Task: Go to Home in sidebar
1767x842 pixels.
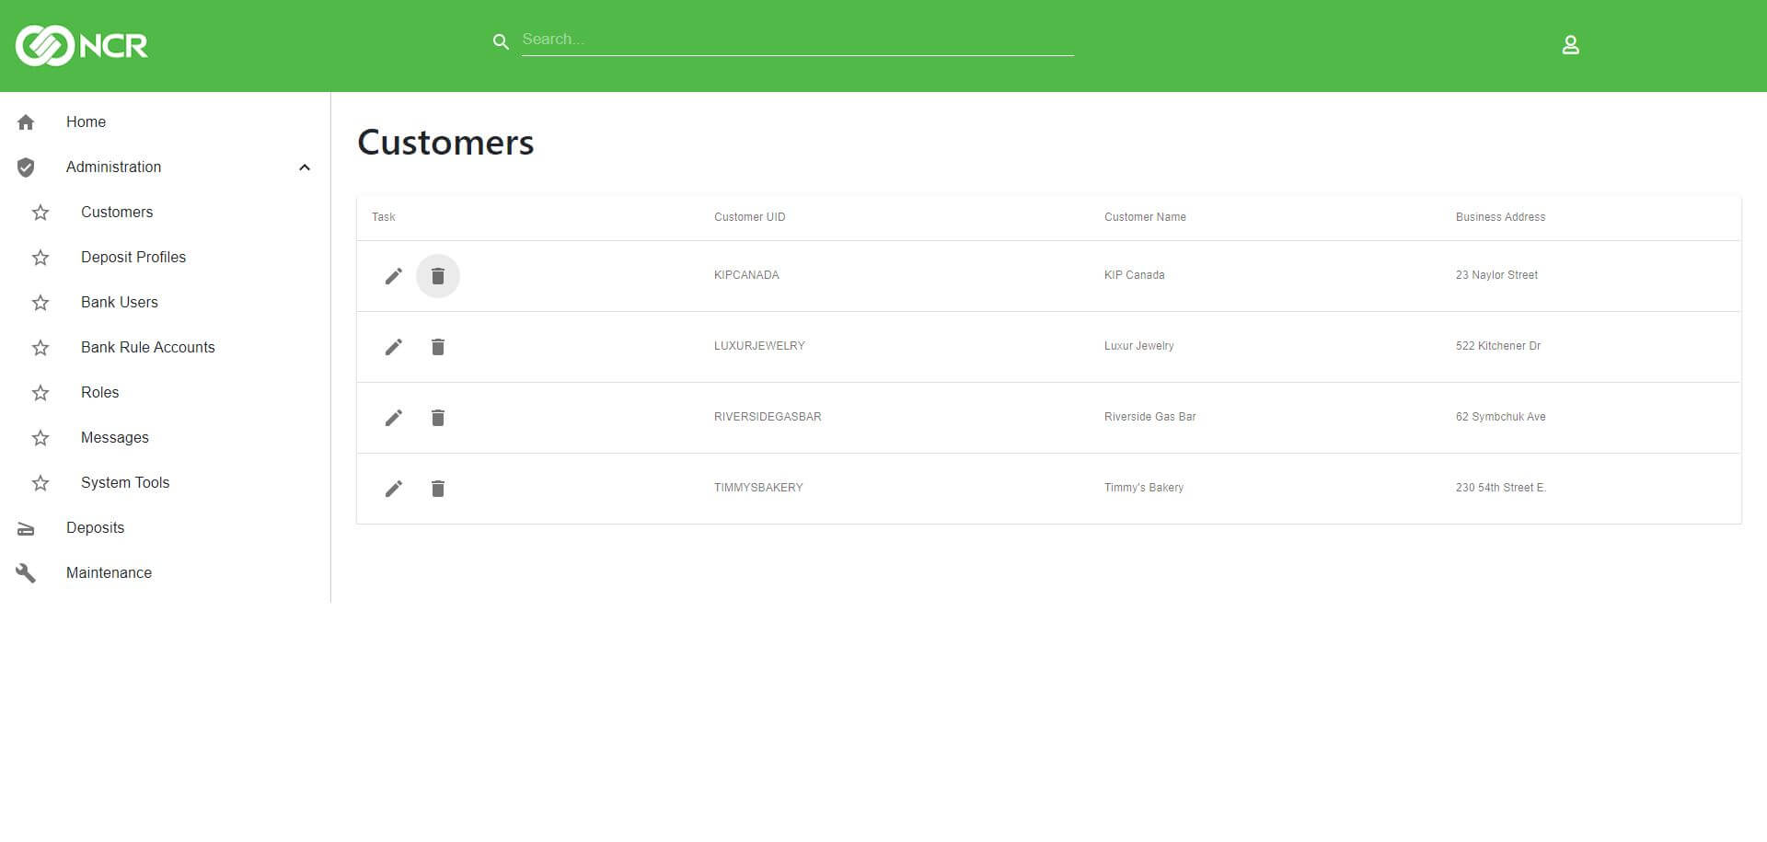Action: tap(86, 121)
